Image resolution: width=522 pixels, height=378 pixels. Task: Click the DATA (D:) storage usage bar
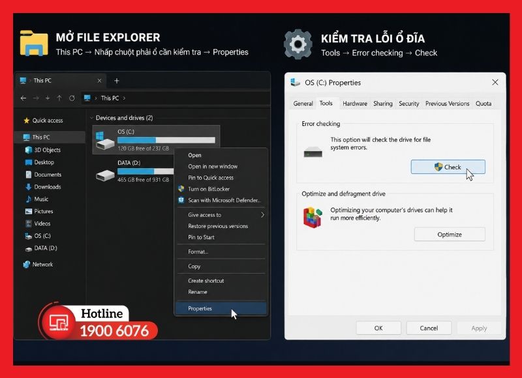point(146,171)
